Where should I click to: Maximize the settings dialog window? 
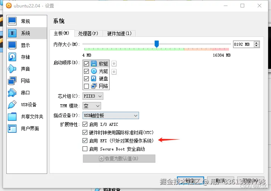click(242, 6)
